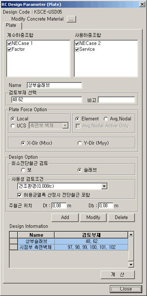147x296 pixels.
Task: Click Design Information scrollbar down arrow
Action: click(x=131, y=265)
